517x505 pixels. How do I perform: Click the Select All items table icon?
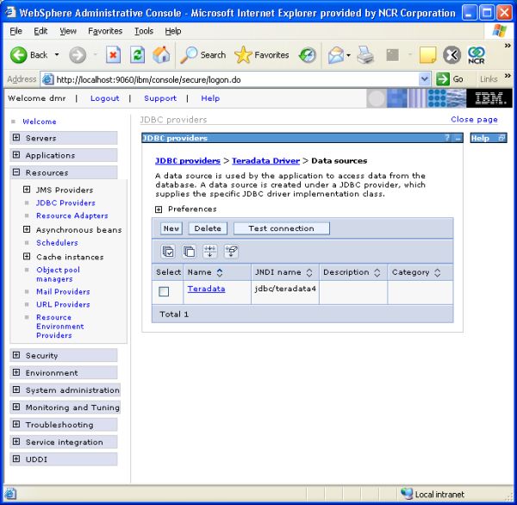169,252
